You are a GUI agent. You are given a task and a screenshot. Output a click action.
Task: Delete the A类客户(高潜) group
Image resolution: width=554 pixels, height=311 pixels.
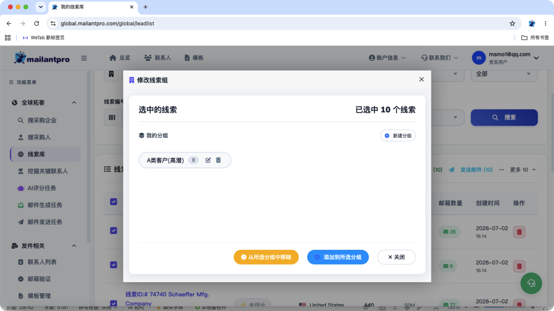[x=218, y=160]
